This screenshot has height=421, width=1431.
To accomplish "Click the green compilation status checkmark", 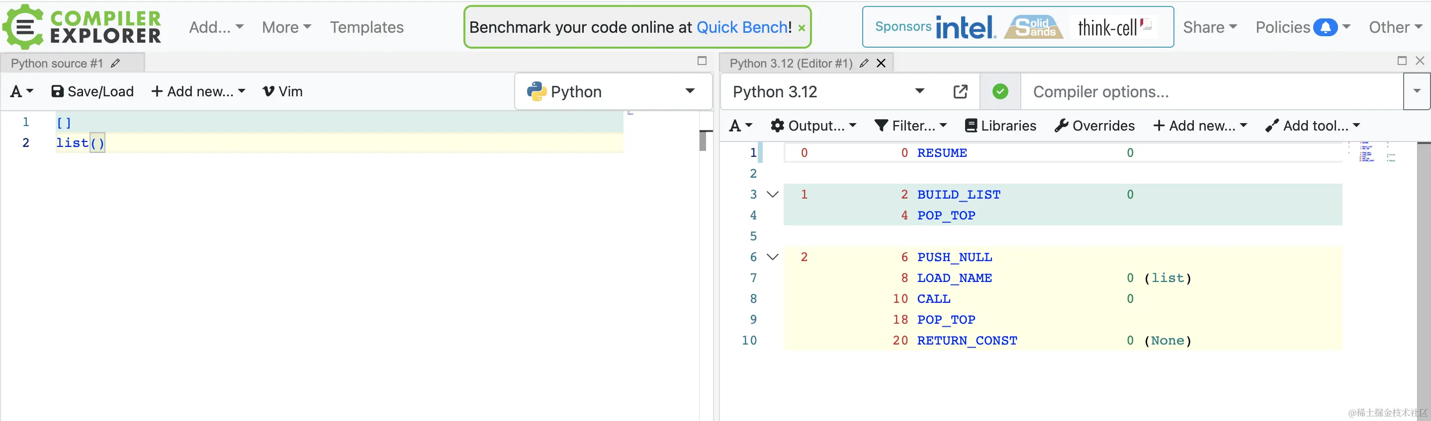I will [1000, 91].
